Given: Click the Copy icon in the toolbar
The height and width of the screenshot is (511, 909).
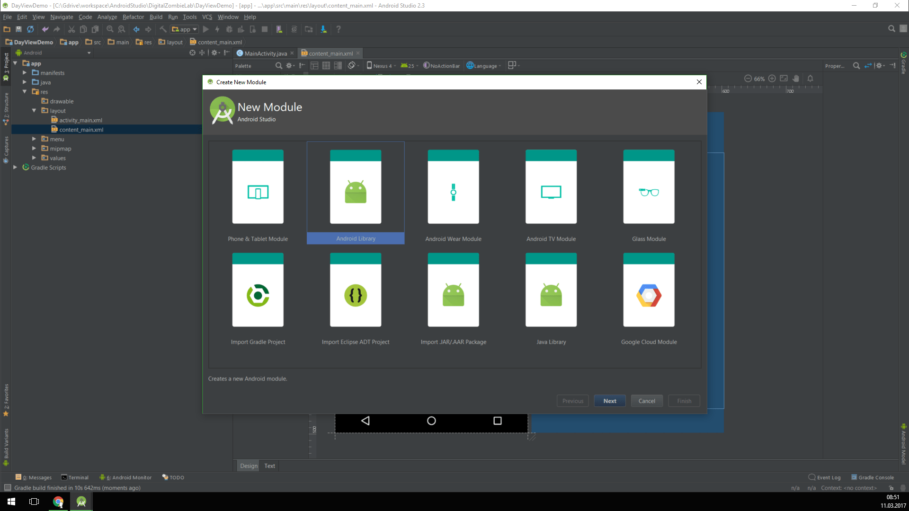Looking at the screenshot, I should coord(83,29).
